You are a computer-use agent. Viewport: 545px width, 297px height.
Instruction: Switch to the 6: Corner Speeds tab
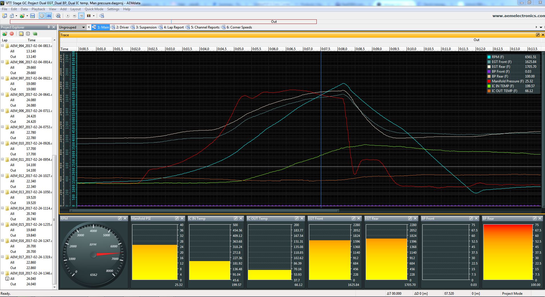coord(237,27)
